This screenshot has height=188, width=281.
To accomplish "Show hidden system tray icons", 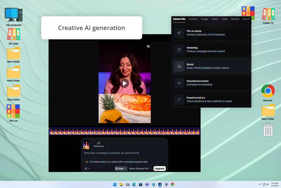I will tap(260, 184).
